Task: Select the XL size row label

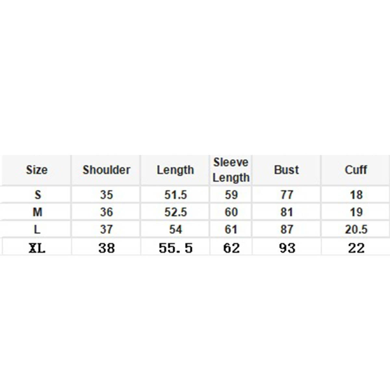Action: pos(37,248)
